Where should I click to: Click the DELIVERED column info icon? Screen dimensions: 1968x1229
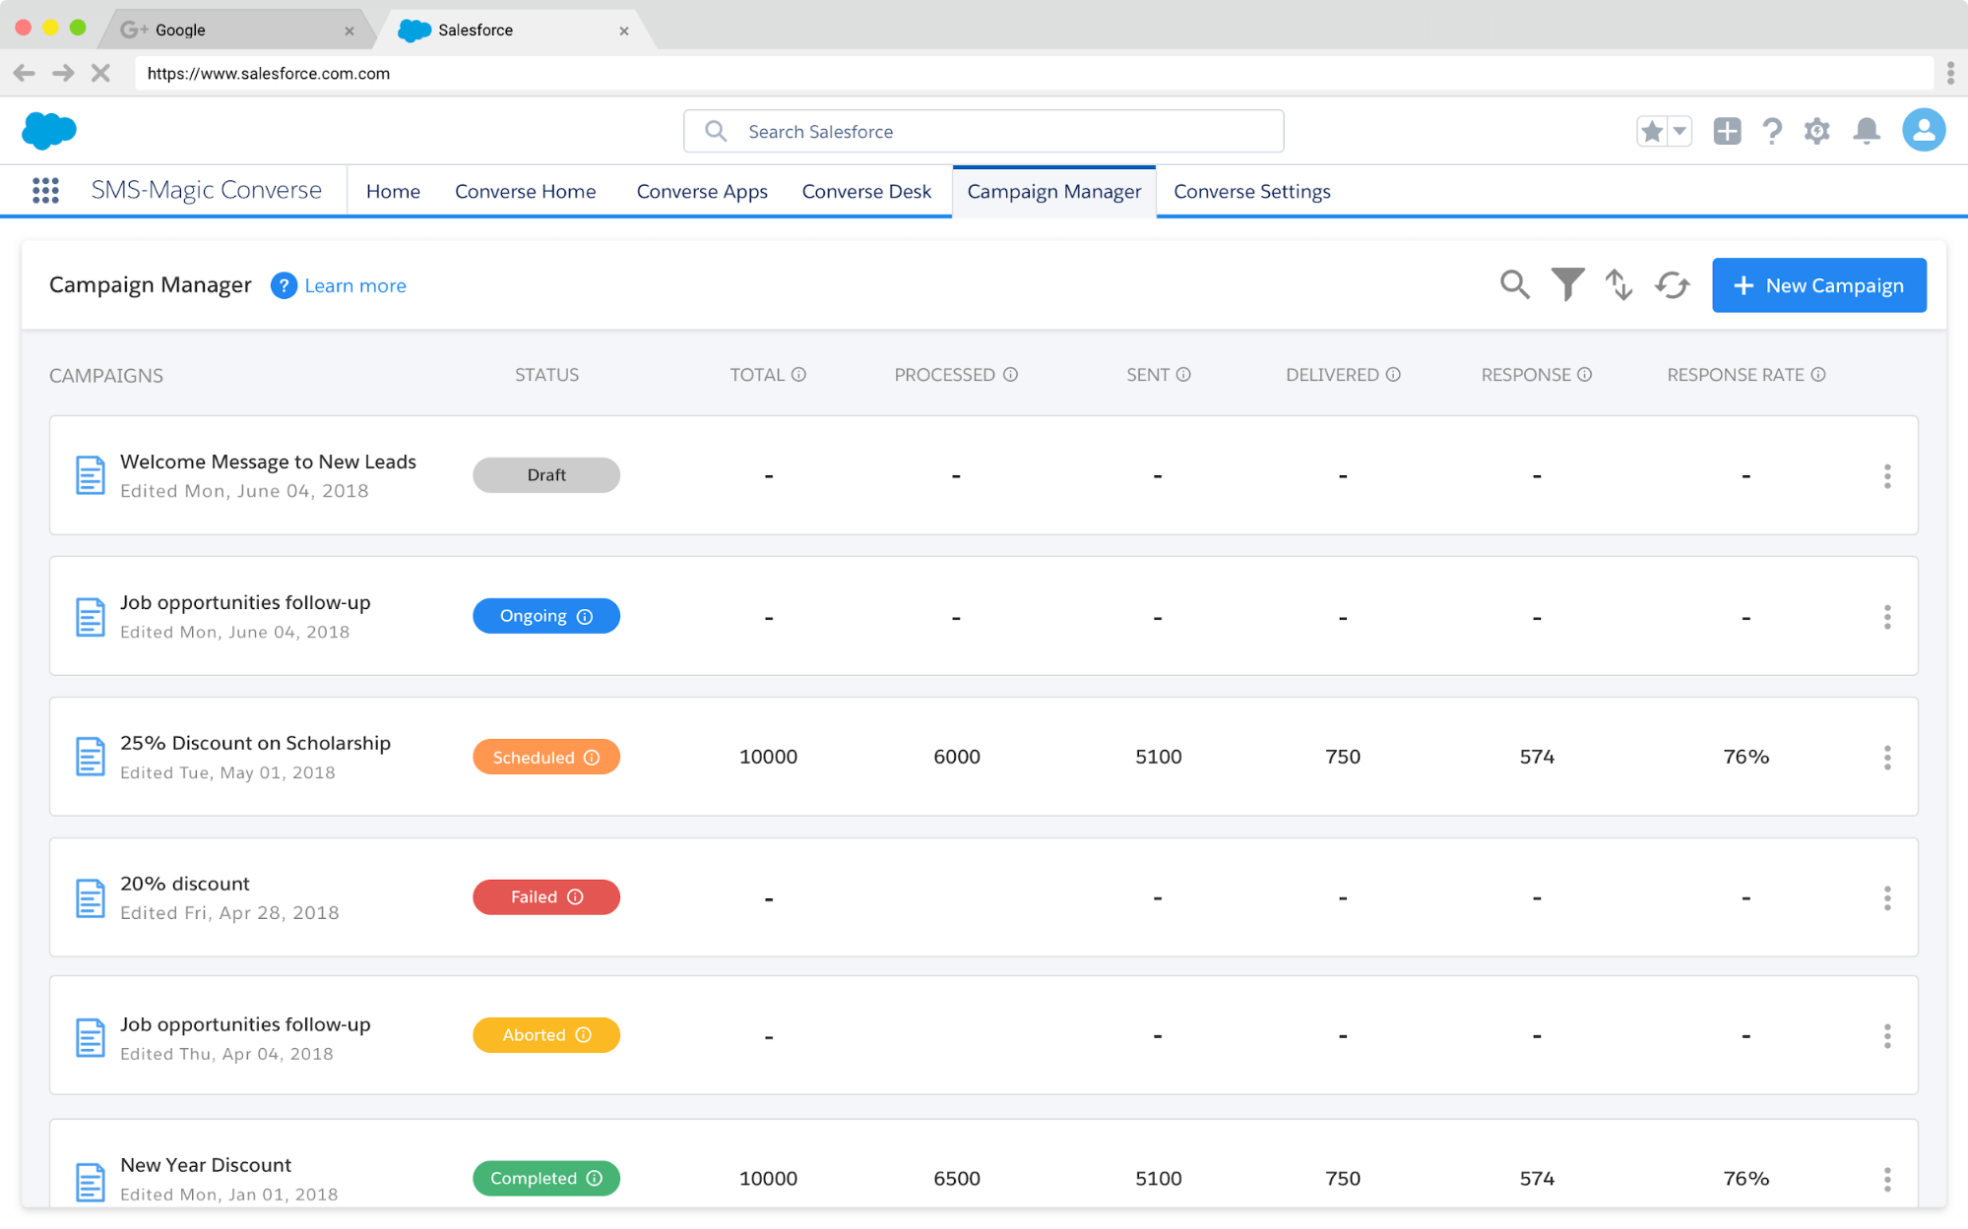point(1393,375)
